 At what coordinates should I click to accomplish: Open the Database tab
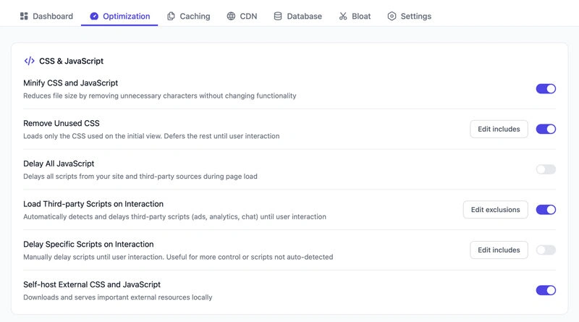[297, 16]
